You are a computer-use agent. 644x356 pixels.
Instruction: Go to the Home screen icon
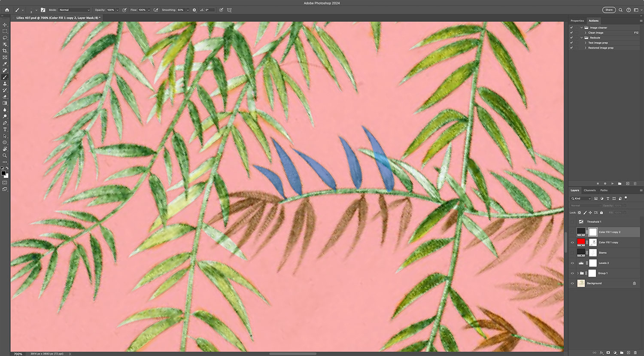tap(7, 10)
